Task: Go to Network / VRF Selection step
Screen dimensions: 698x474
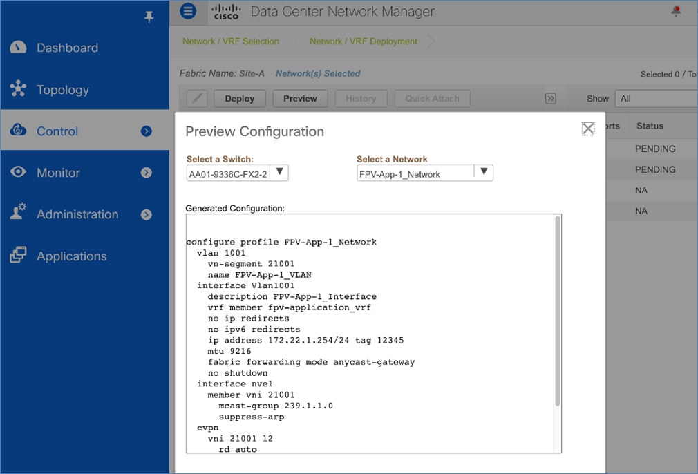Action: pyautogui.click(x=231, y=41)
